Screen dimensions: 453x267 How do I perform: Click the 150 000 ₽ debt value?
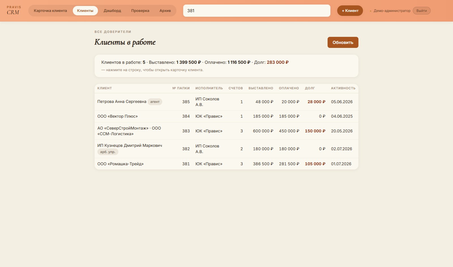(315, 131)
